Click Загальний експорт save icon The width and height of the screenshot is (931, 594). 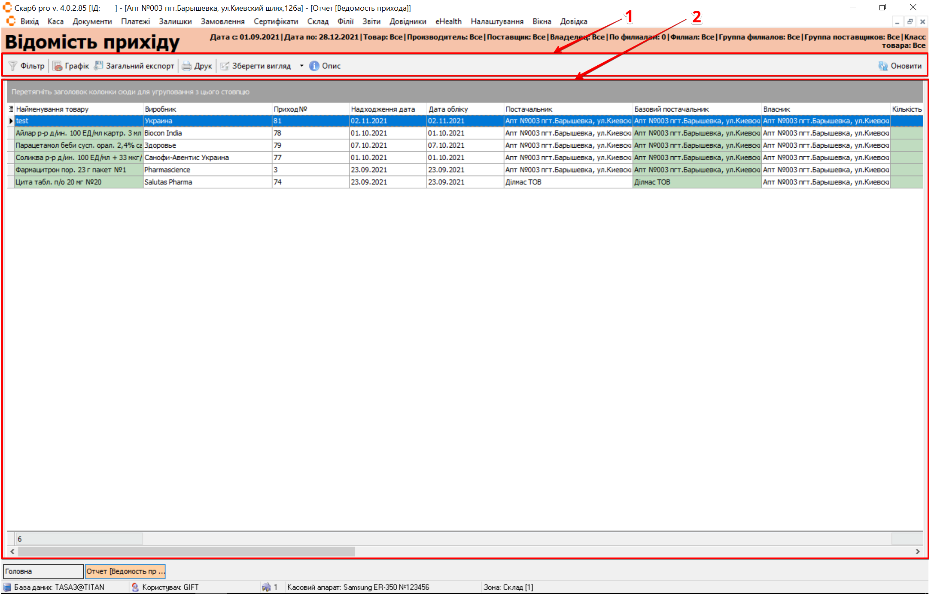coord(99,66)
